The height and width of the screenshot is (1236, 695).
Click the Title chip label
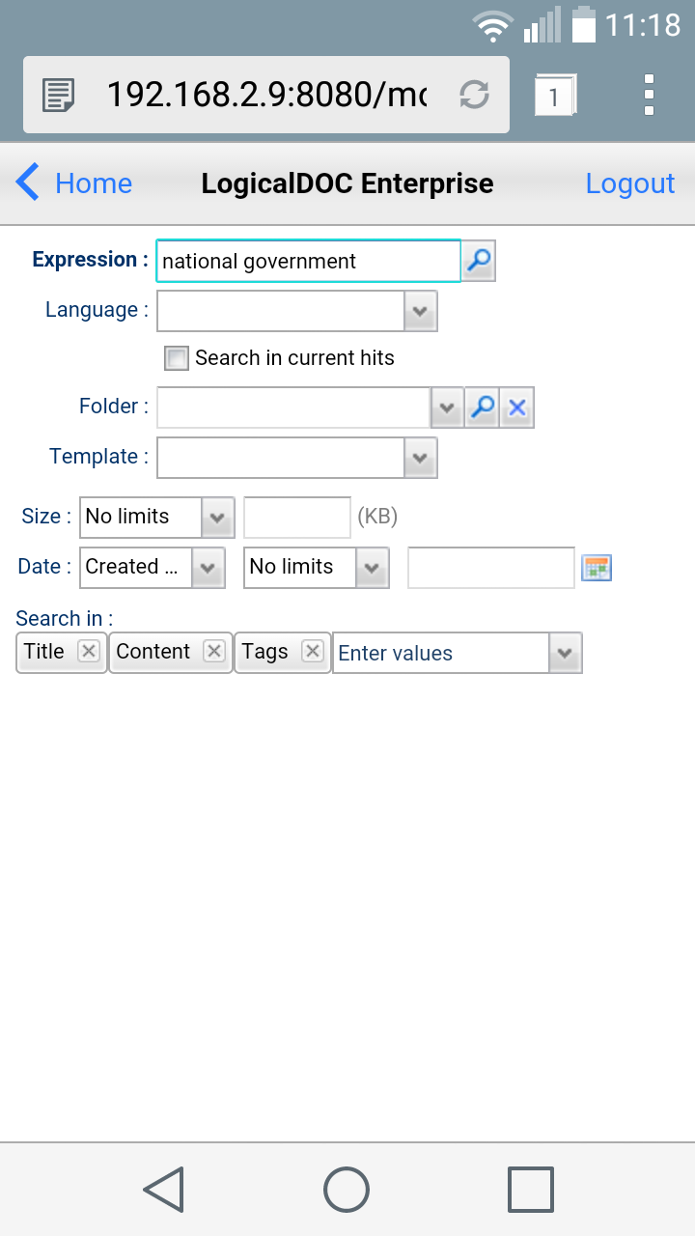44,651
